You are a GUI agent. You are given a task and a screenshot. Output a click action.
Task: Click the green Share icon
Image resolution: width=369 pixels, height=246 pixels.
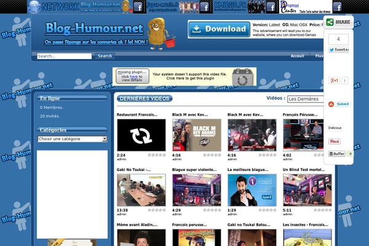tap(330, 22)
